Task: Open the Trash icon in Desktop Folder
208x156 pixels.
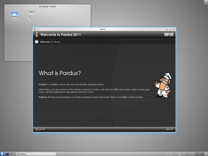Action: pos(32,16)
